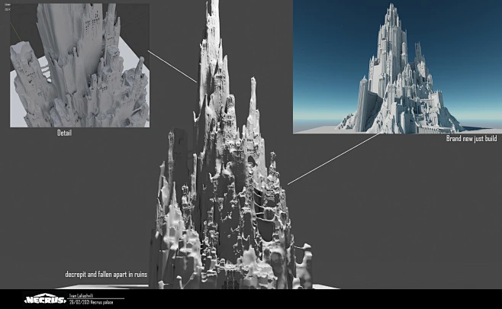Image resolution: width=502 pixels, height=309 pixels.
Task: Click the "Brand new just build" caption
Action: 471,138
